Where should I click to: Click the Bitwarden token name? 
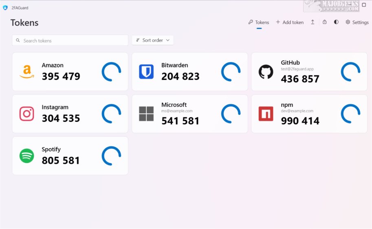175,65
